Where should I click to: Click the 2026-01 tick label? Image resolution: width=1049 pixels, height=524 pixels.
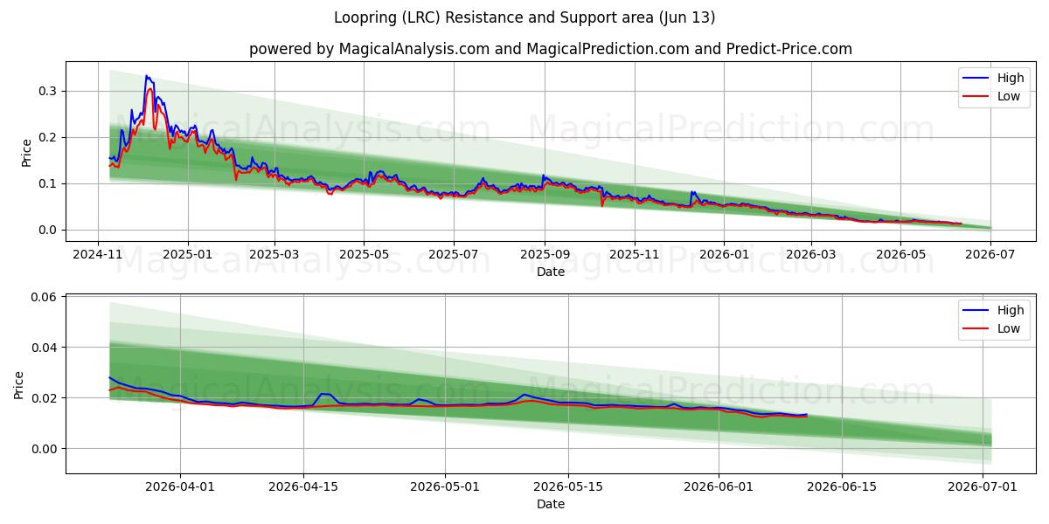724,254
